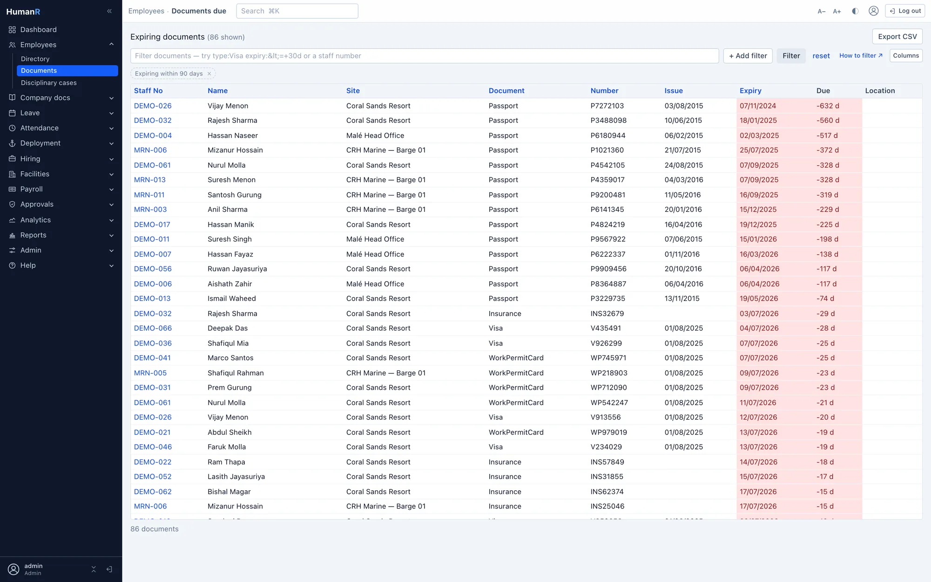Click the Payroll banknote icon

pyautogui.click(x=12, y=189)
